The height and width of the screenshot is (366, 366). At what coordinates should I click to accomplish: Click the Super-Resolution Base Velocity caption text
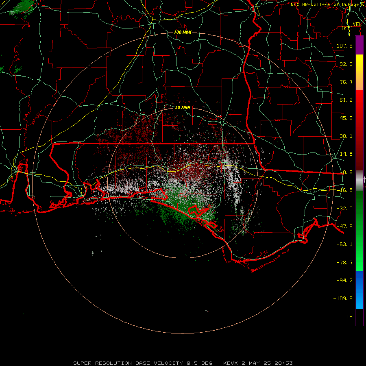tap(183, 363)
